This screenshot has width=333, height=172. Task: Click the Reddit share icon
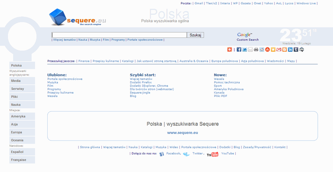[262, 49]
